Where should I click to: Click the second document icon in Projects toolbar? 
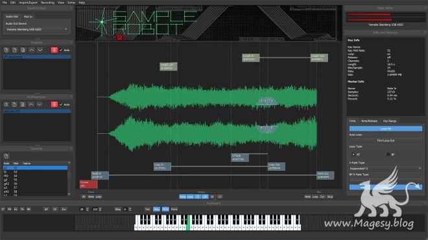pyautogui.click(x=15, y=50)
